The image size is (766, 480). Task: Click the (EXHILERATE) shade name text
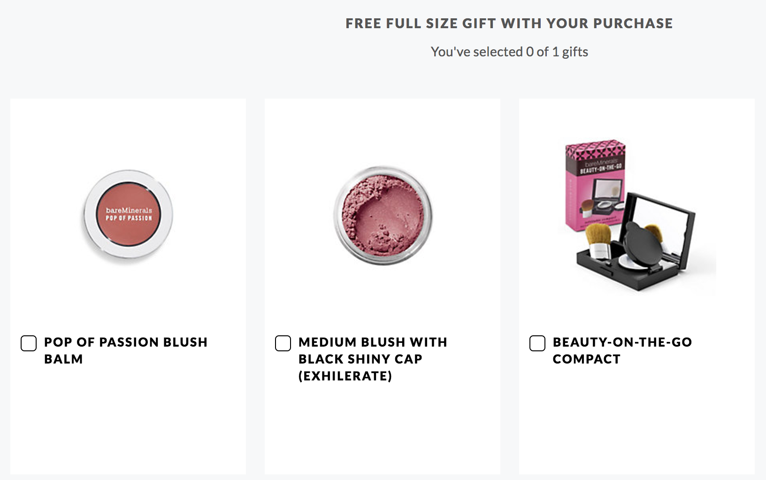(x=345, y=376)
